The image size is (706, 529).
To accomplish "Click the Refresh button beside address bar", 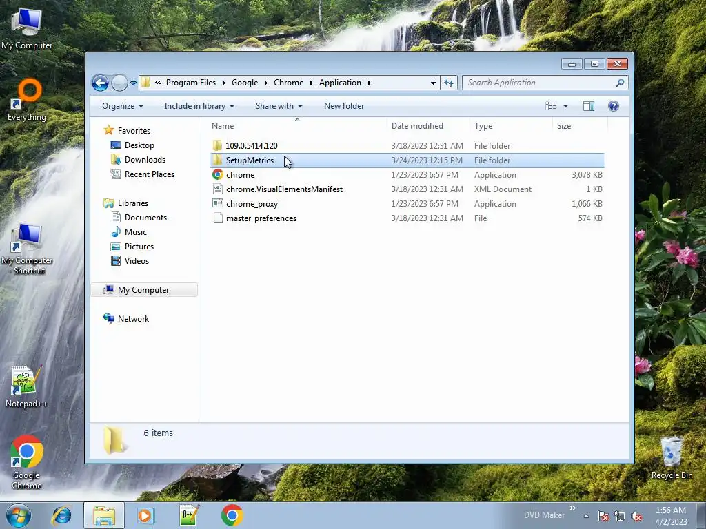I will coord(449,83).
